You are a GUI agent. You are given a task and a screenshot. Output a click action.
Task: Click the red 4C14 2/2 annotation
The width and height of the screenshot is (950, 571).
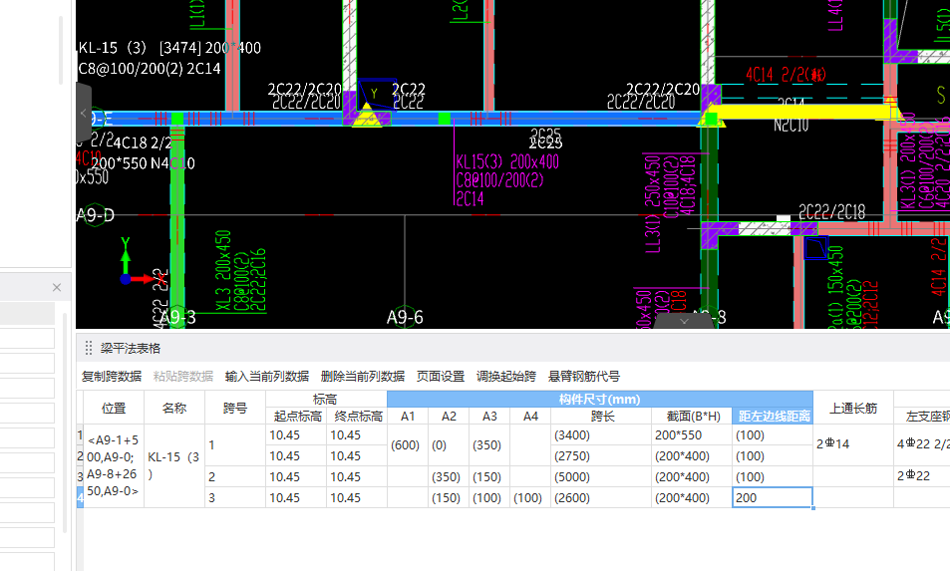pyautogui.click(x=786, y=75)
